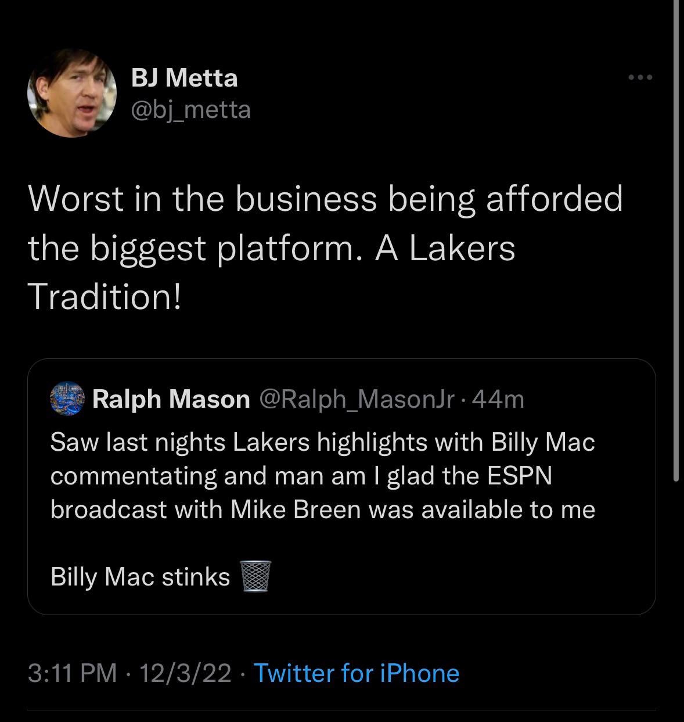Viewport: 684px width, 722px height.
Task: Click the line ending with "the ESPN"
Action: click(301, 476)
